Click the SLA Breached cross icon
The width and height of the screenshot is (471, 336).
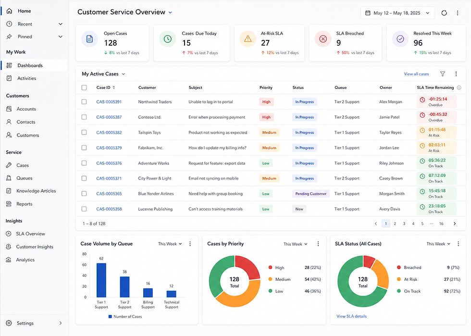[x=323, y=39]
